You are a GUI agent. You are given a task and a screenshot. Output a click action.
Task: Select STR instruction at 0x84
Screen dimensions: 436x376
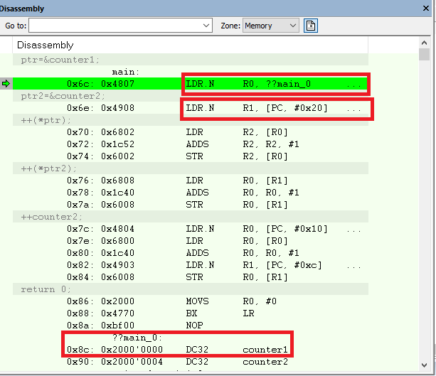click(191, 277)
